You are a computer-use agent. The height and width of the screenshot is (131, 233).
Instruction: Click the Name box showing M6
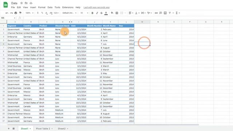coord(8,18)
